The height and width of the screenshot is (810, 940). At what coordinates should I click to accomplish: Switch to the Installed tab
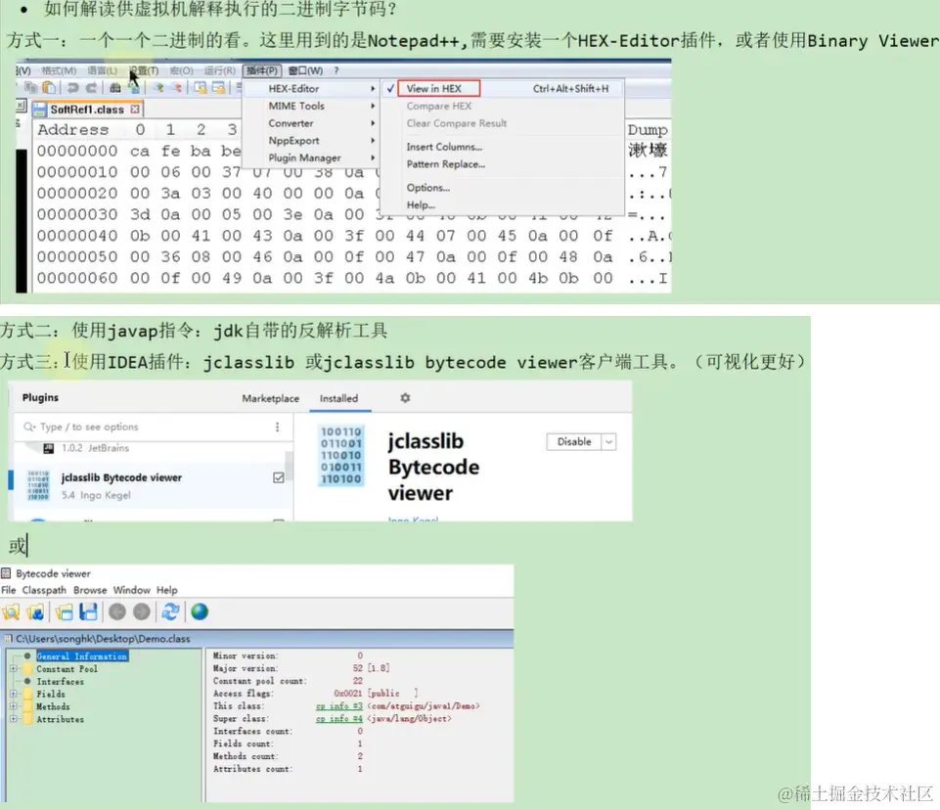338,399
